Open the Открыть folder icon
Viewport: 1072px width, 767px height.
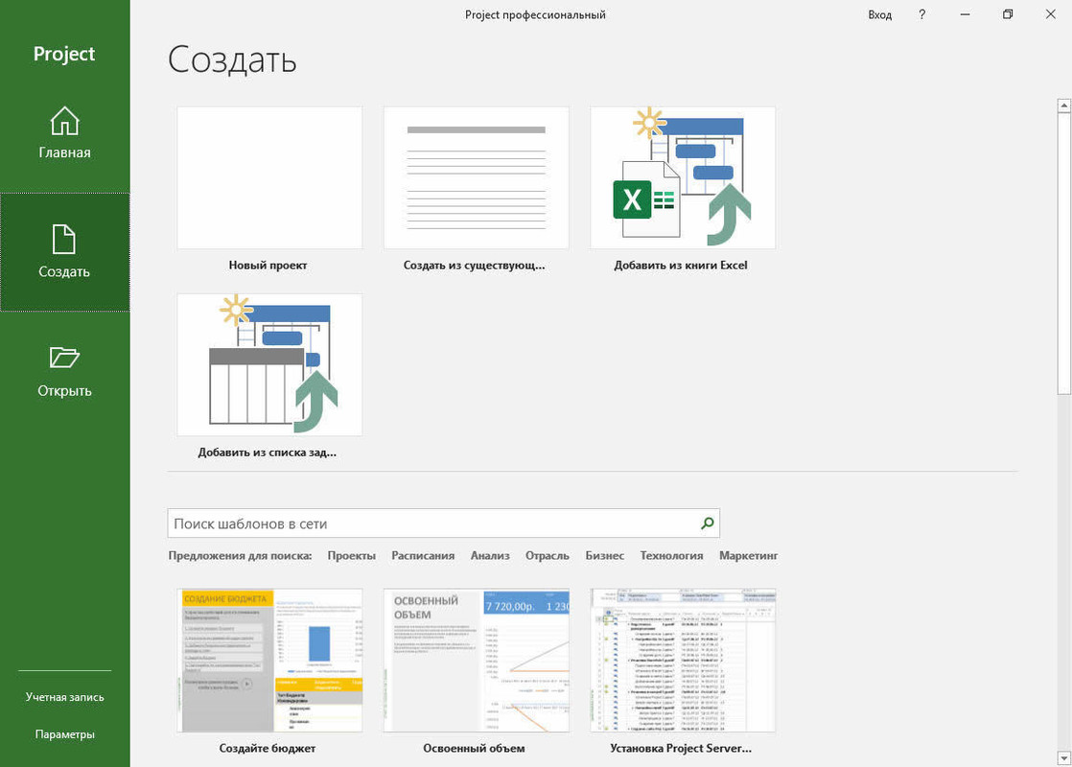pyautogui.click(x=64, y=358)
